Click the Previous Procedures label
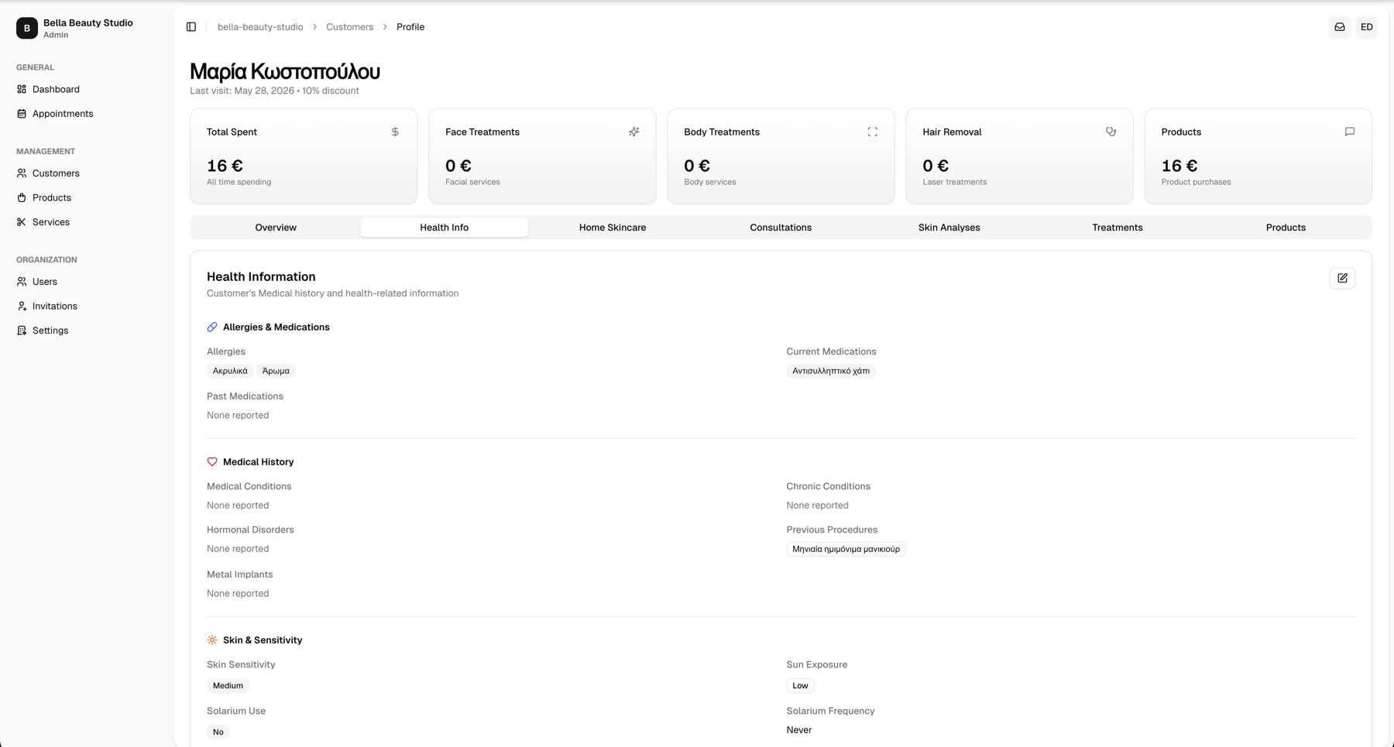 coord(832,530)
